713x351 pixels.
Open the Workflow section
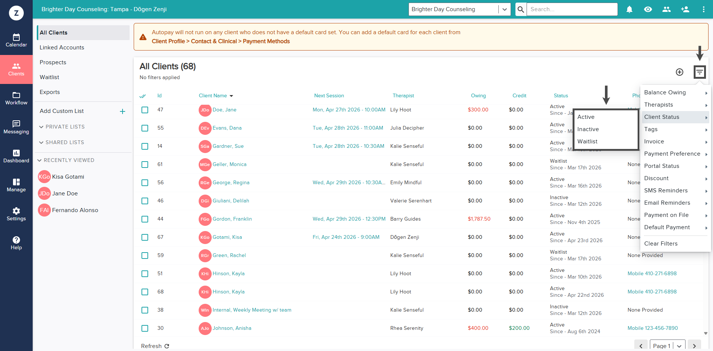click(16, 98)
